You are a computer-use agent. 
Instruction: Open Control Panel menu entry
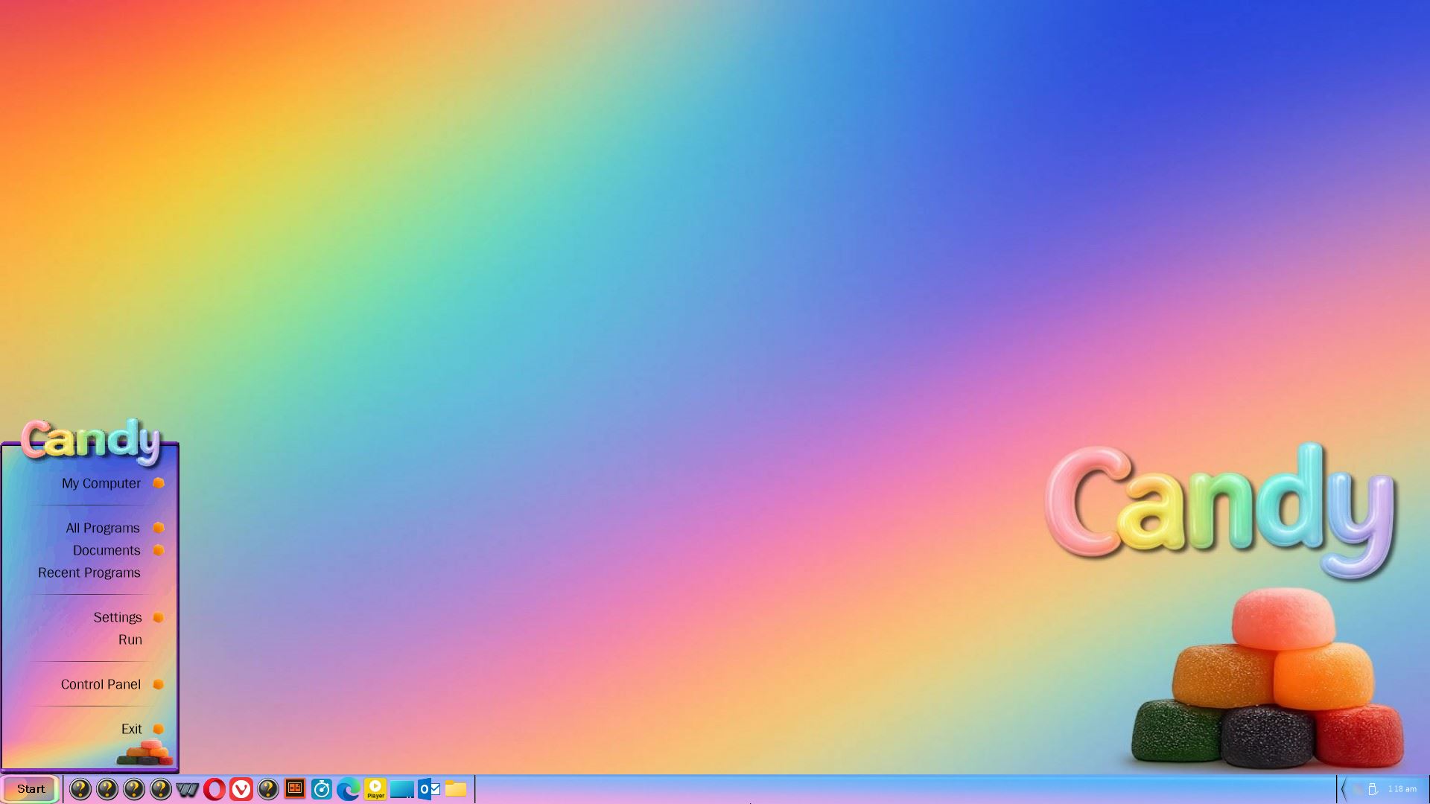pos(101,684)
